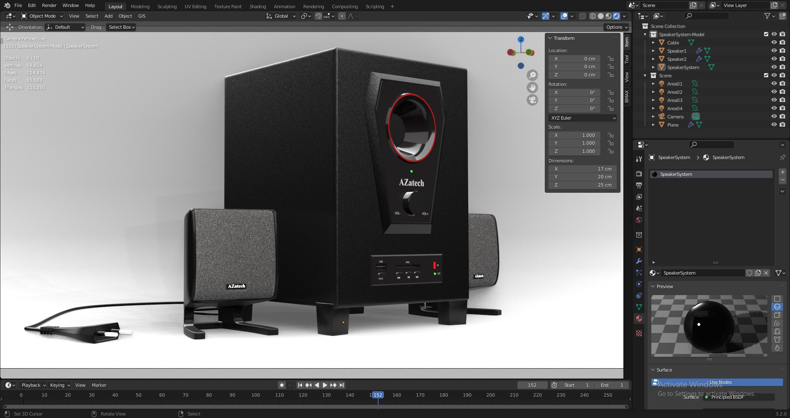Switch to the Shading workspace tab
Viewport: 790px width, 418px height.
[258, 6]
